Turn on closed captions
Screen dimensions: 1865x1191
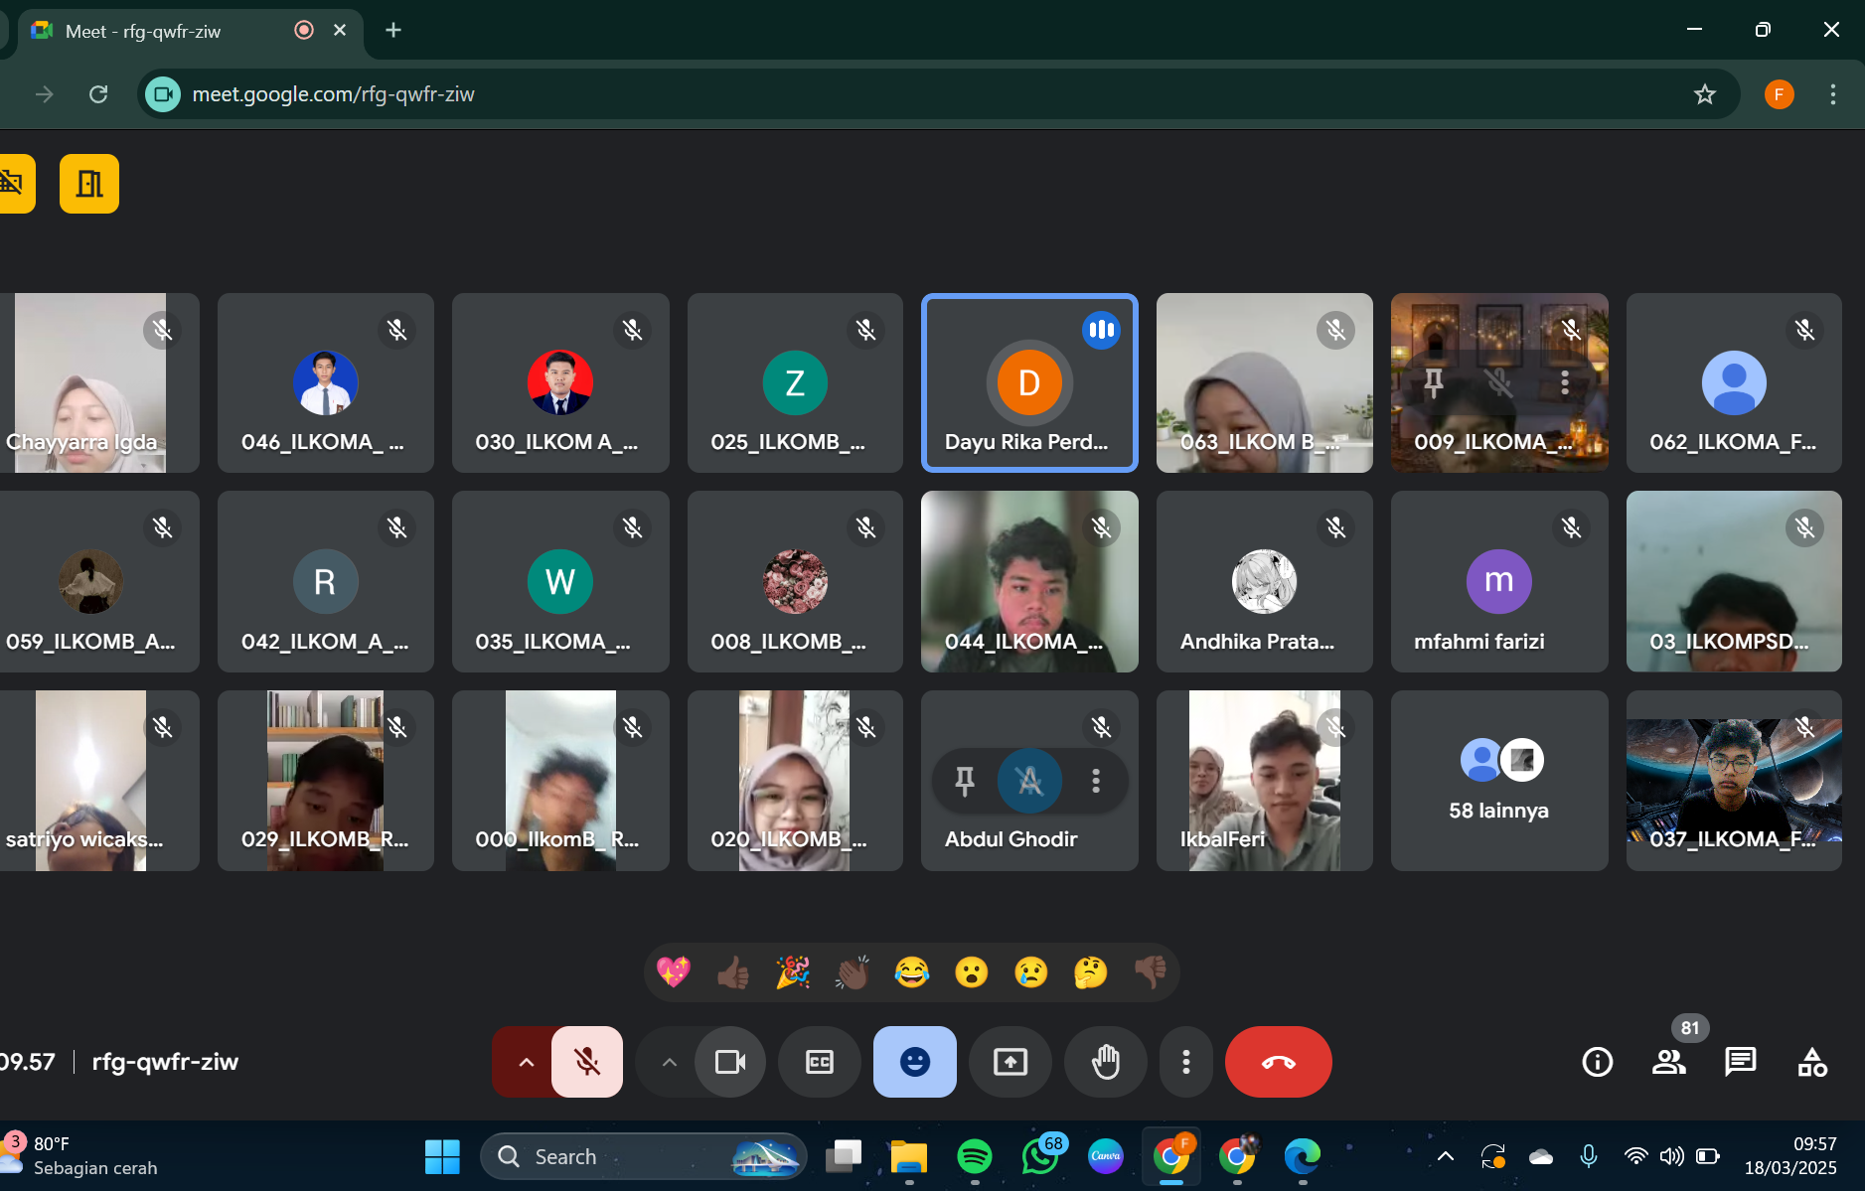click(x=819, y=1062)
